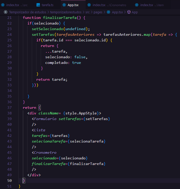
Task: Click 'finalizarTarefa' in the function declaration
Action: (x=60, y=18)
